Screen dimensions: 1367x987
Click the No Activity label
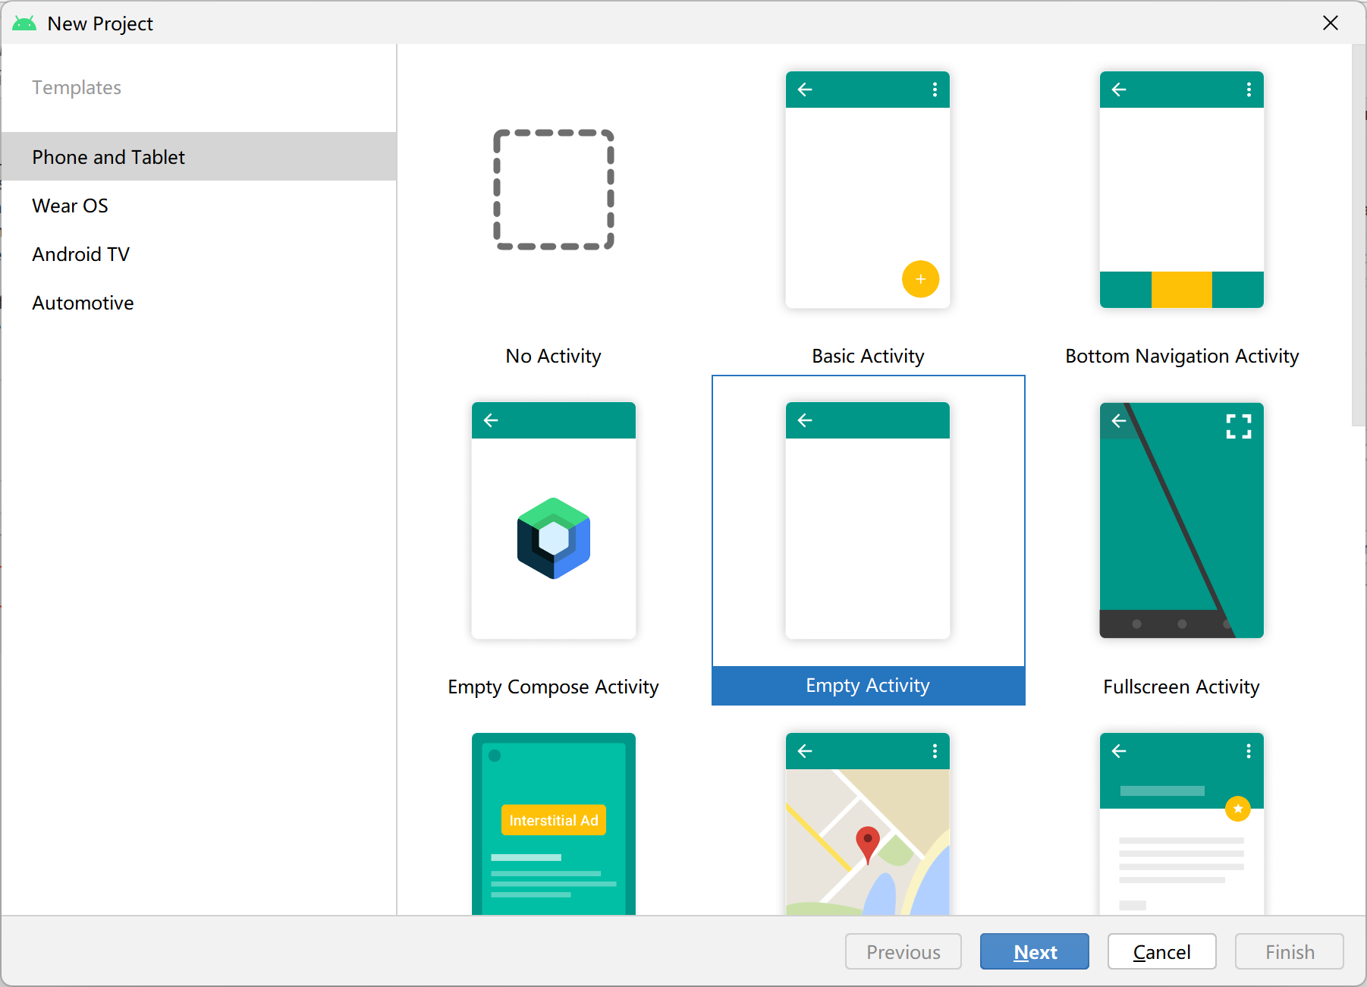pos(554,356)
